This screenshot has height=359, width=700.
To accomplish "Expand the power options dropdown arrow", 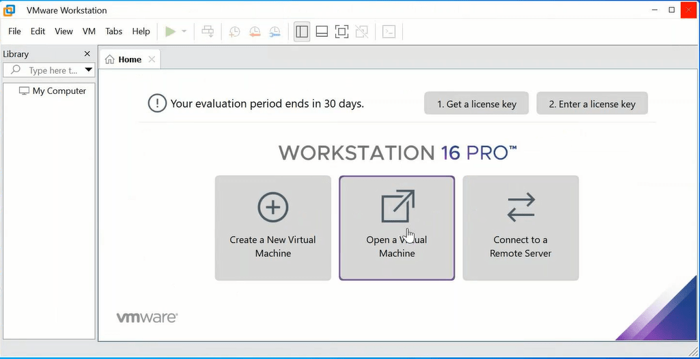I will (184, 31).
